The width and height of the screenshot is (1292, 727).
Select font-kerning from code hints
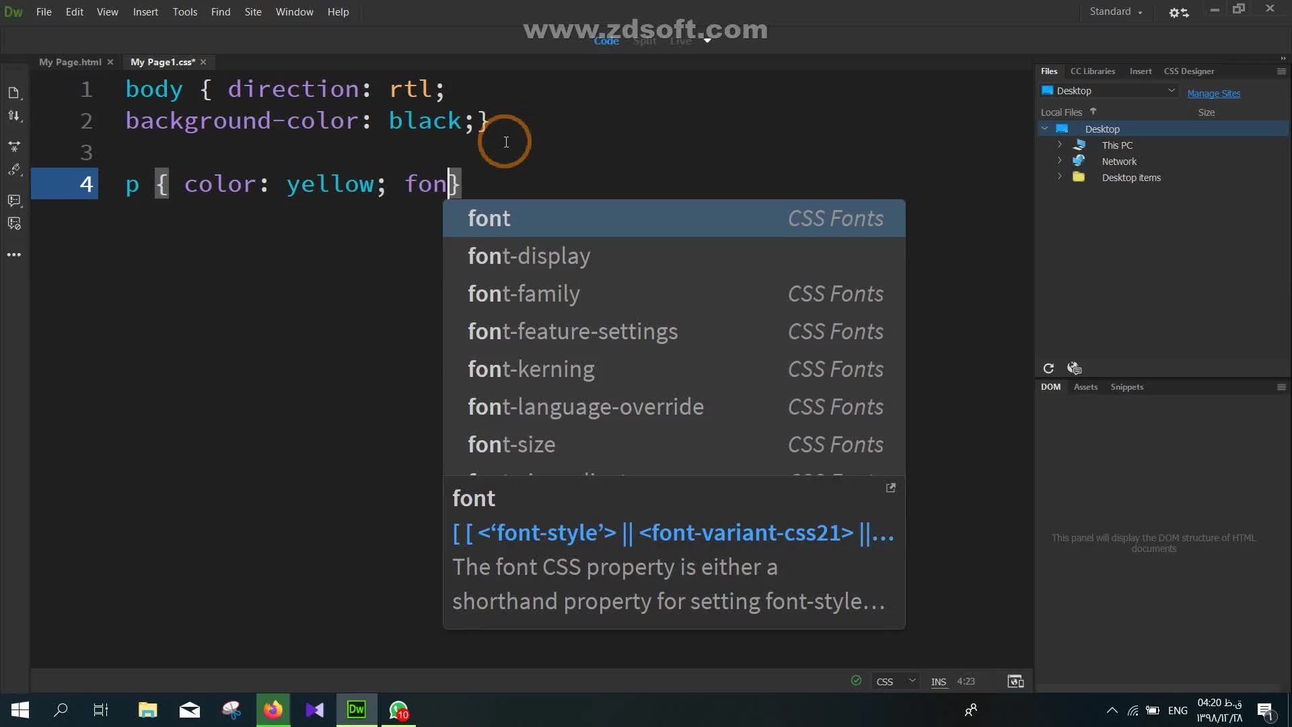674,369
